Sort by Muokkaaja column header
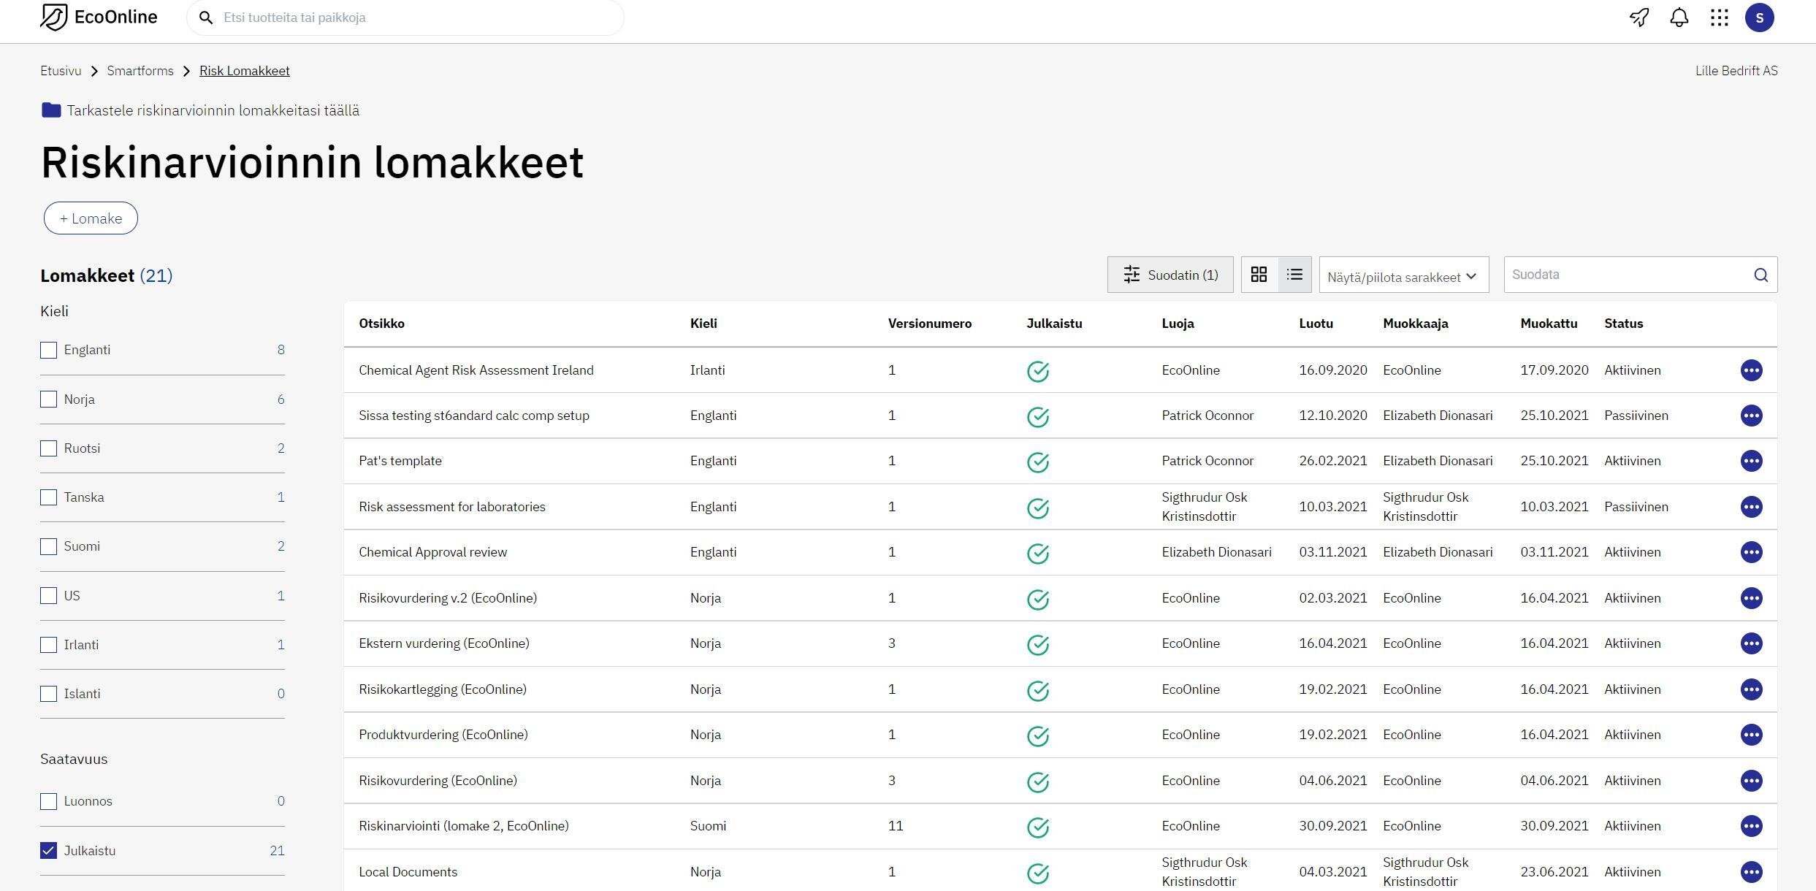1816x891 pixels. 1416,324
